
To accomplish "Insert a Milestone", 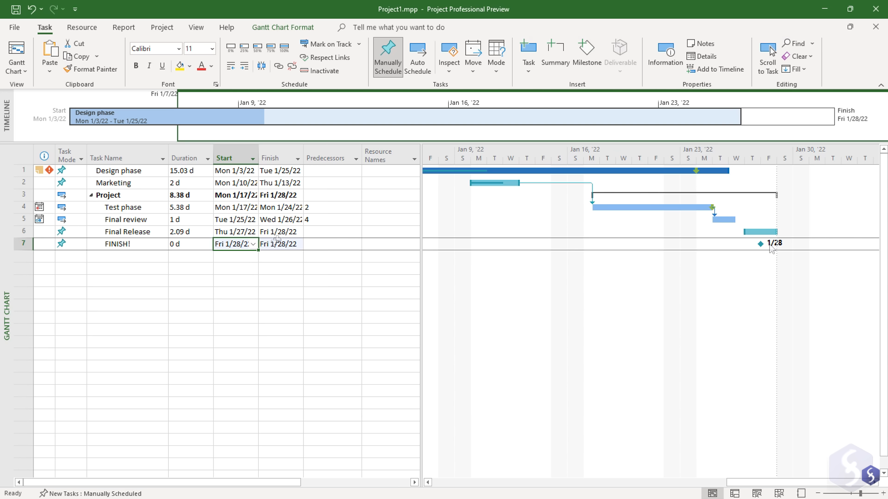I will tap(587, 53).
